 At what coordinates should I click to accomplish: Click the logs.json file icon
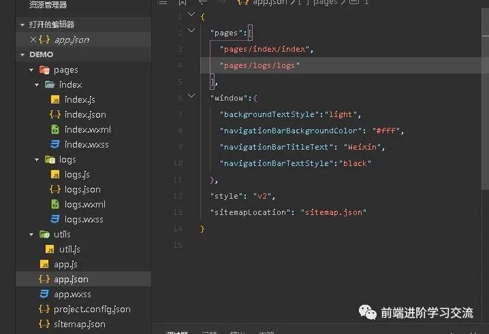pos(55,190)
